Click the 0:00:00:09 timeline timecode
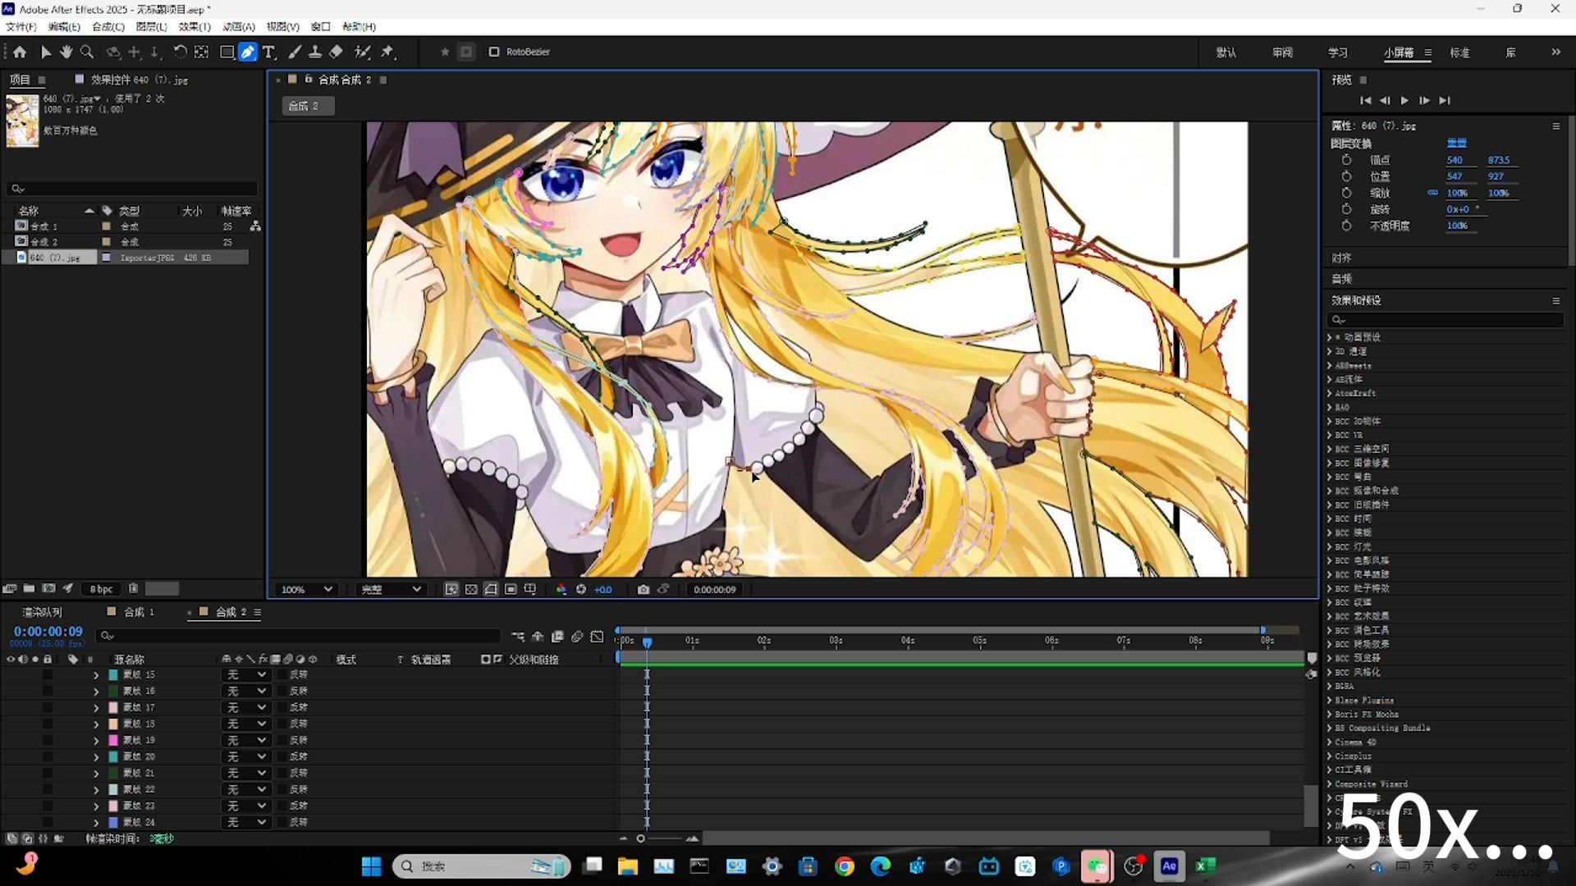The image size is (1576, 886). point(48,632)
